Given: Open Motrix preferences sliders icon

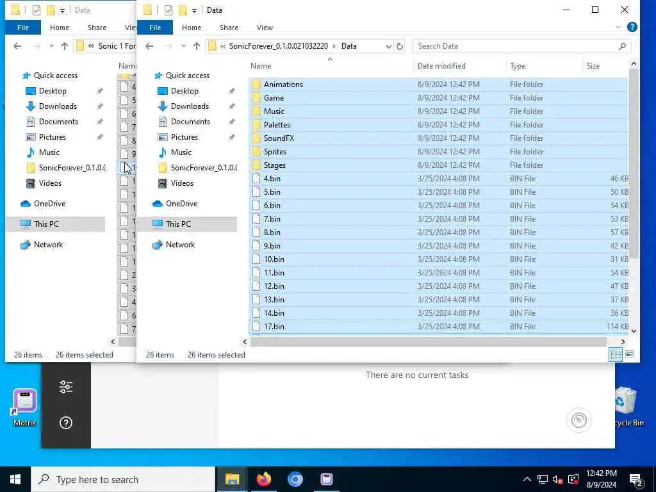Looking at the screenshot, I should [x=66, y=387].
